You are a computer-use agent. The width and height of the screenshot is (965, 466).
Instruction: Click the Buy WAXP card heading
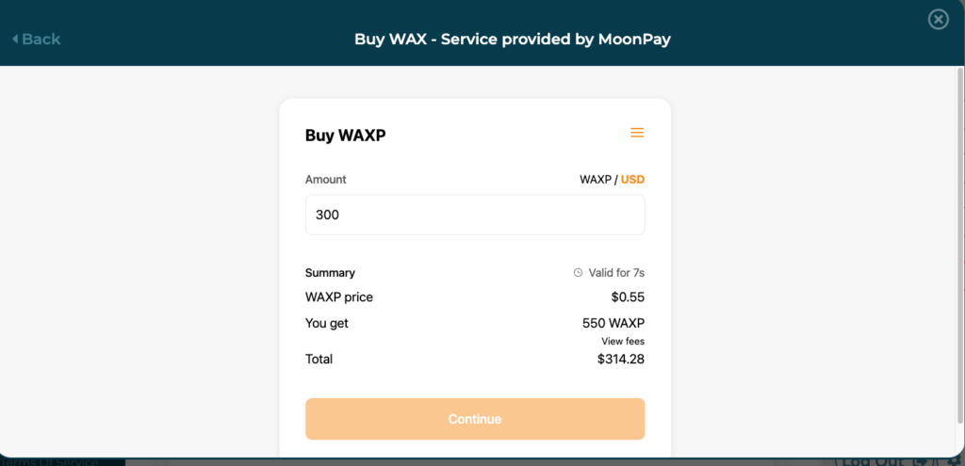pos(345,135)
